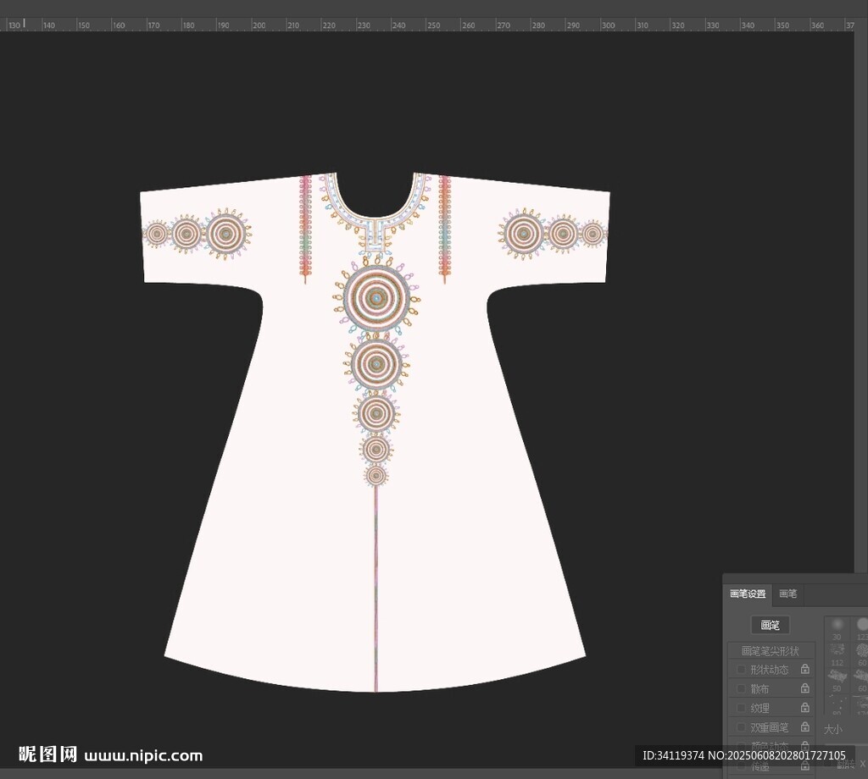The width and height of the screenshot is (868, 779).
Task: Check the 纹理 texture option
Action: click(741, 708)
